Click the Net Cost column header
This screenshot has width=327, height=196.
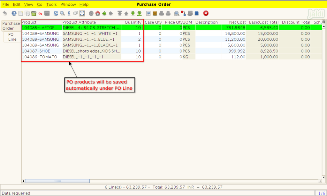click(x=233, y=22)
